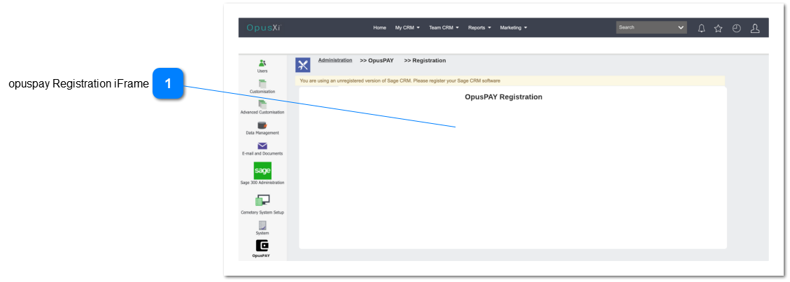
Task: Select the System sidebar icon
Action: [262, 225]
